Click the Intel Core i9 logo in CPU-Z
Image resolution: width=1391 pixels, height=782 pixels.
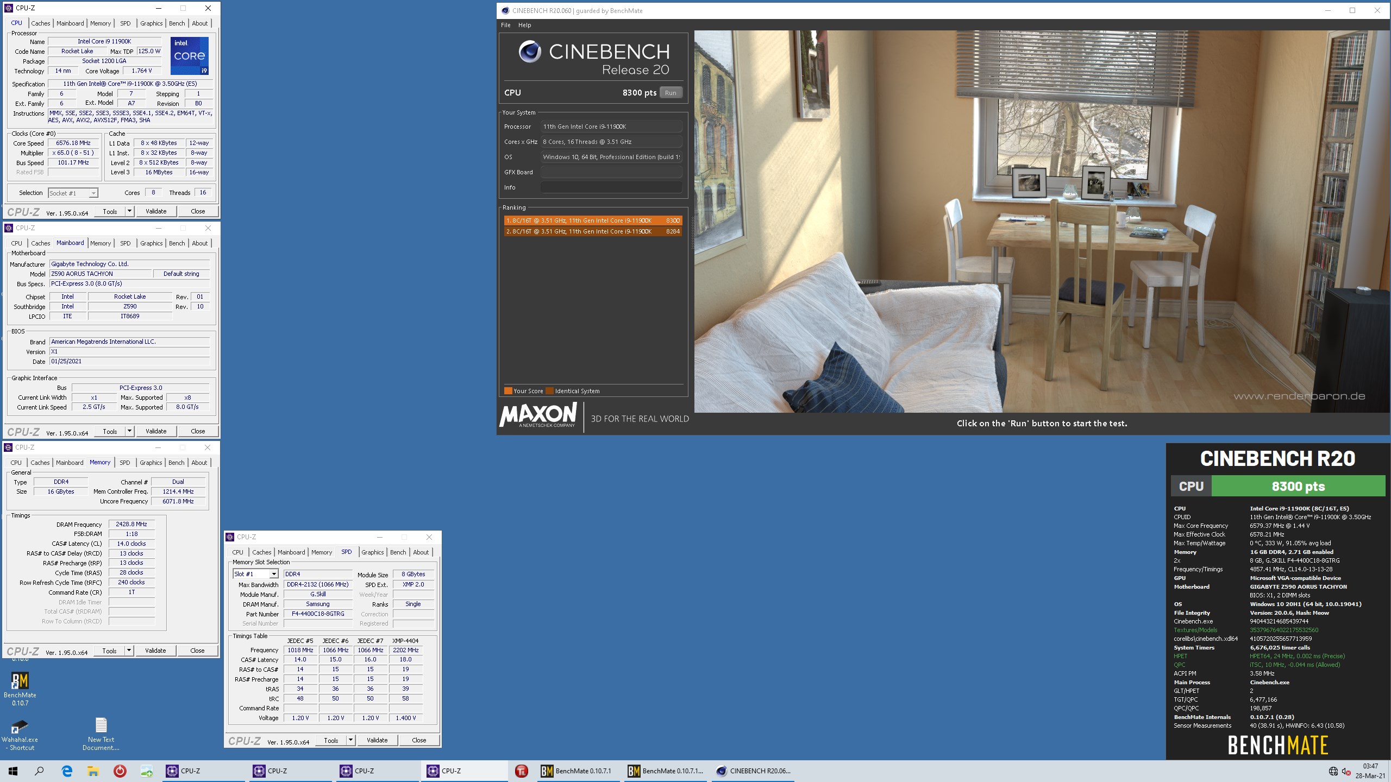190,56
